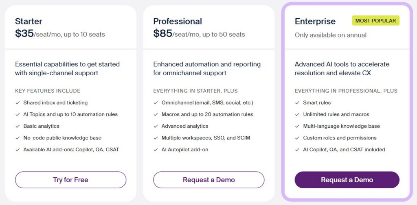
Task: Click the Try for Free button
Action: (70, 180)
